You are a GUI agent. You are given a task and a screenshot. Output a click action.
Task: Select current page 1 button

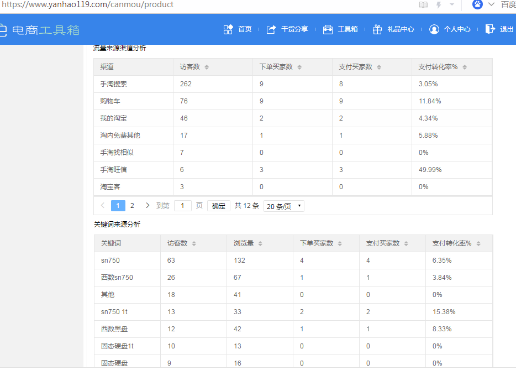pyautogui.click(x=118, y=206)
